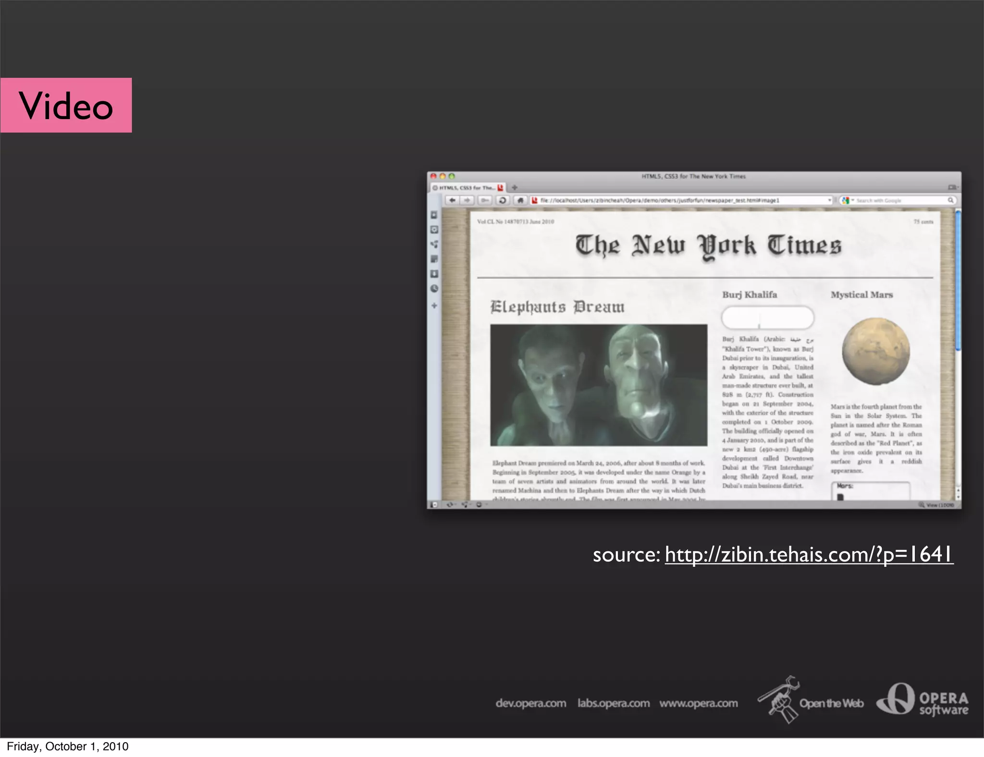Open the History clock panel in sidebar
Viewport: 984px width, 757px height.
[434, 289]
